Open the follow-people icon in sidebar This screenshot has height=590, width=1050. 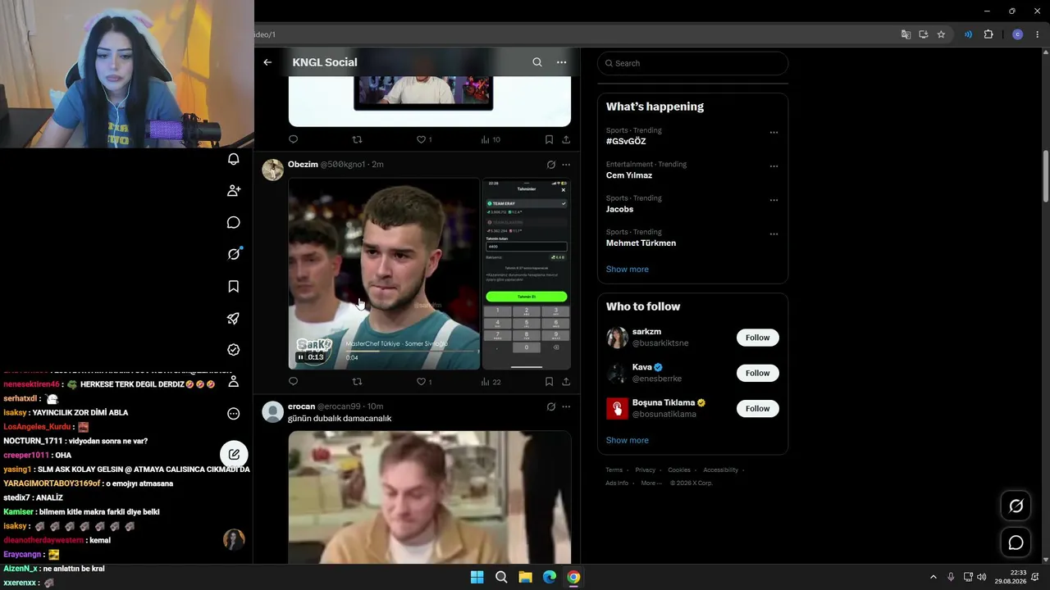coord(234,191)
